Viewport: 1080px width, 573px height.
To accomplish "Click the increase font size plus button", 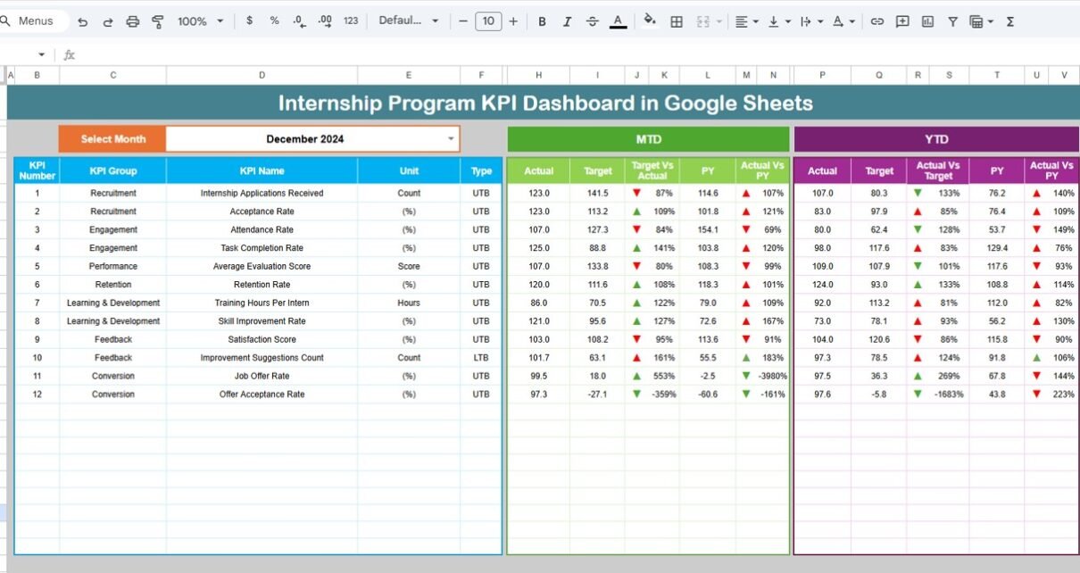I will click(x=513, y=21).
